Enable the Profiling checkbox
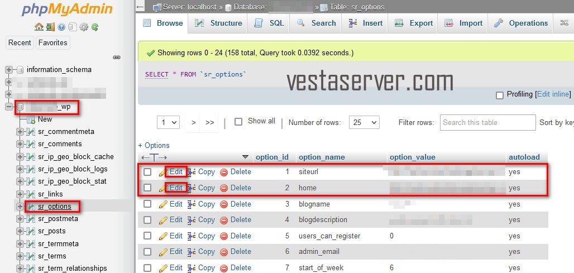Image resolution: width=574 pixels, height=273 pixels. point(499,95)
